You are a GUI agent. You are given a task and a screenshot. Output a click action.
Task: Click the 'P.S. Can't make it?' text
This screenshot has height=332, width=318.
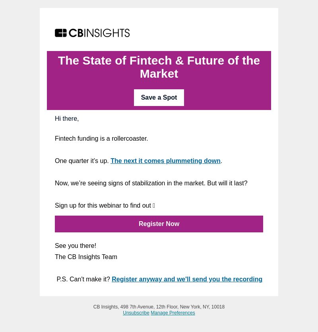point(83,279)
